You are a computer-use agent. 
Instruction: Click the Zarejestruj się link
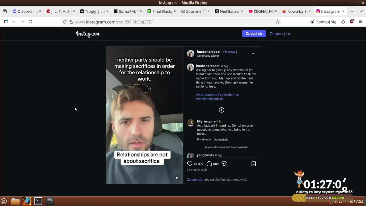coord(280,34)
